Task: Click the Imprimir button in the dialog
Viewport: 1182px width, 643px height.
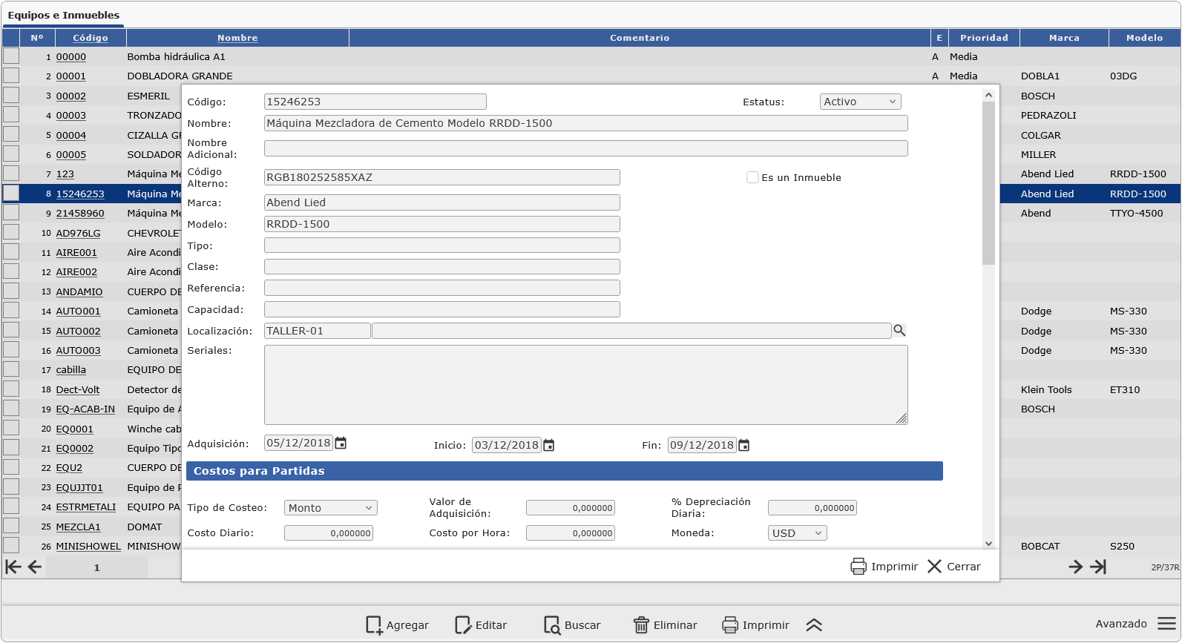Action: 884,567
